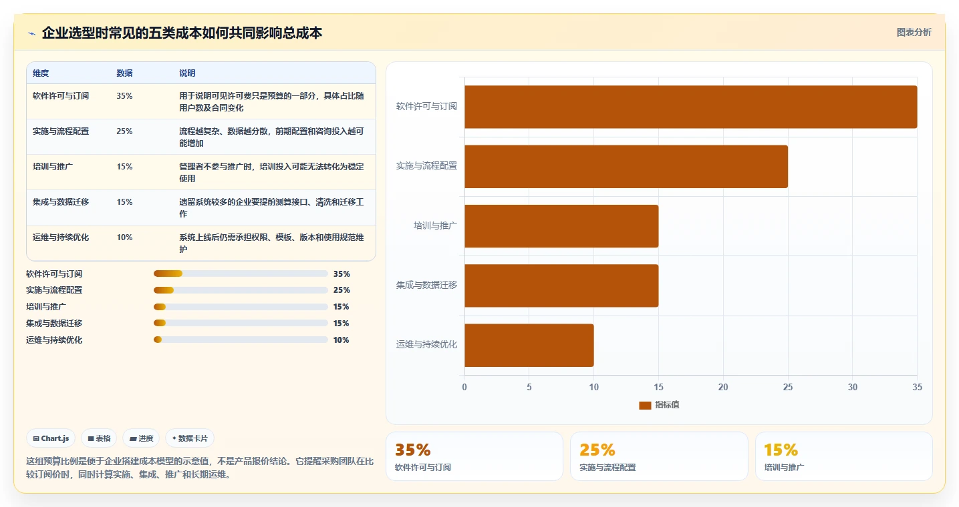Click the description starting 管理者不参与推广时

(x=272, y=173)
